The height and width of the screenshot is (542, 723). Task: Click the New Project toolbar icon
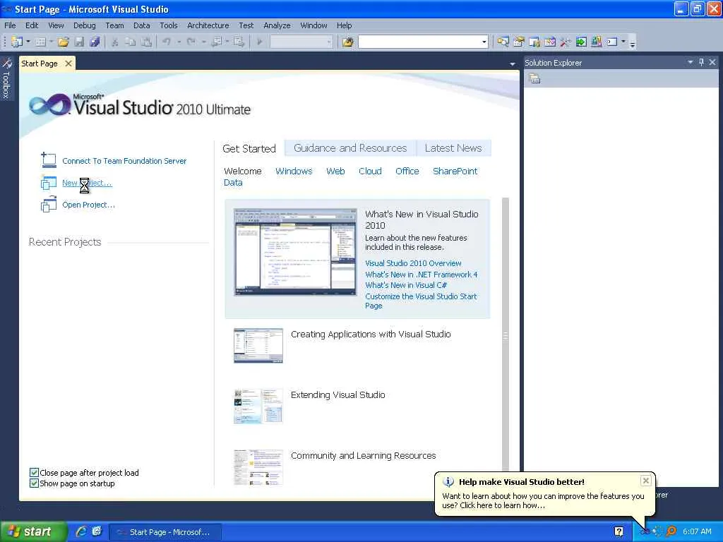(17, 42)
